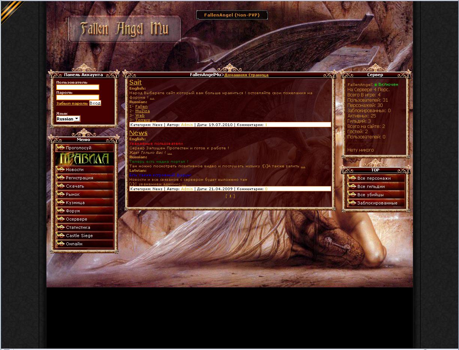Click the Admin author of Sait post
Image resolution: width=459 pixels, height=350 pixels.
(x=187, y=125)
